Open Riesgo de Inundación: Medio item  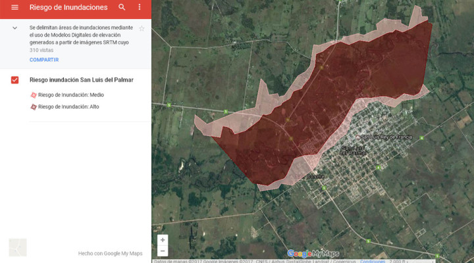pos(71,95)
